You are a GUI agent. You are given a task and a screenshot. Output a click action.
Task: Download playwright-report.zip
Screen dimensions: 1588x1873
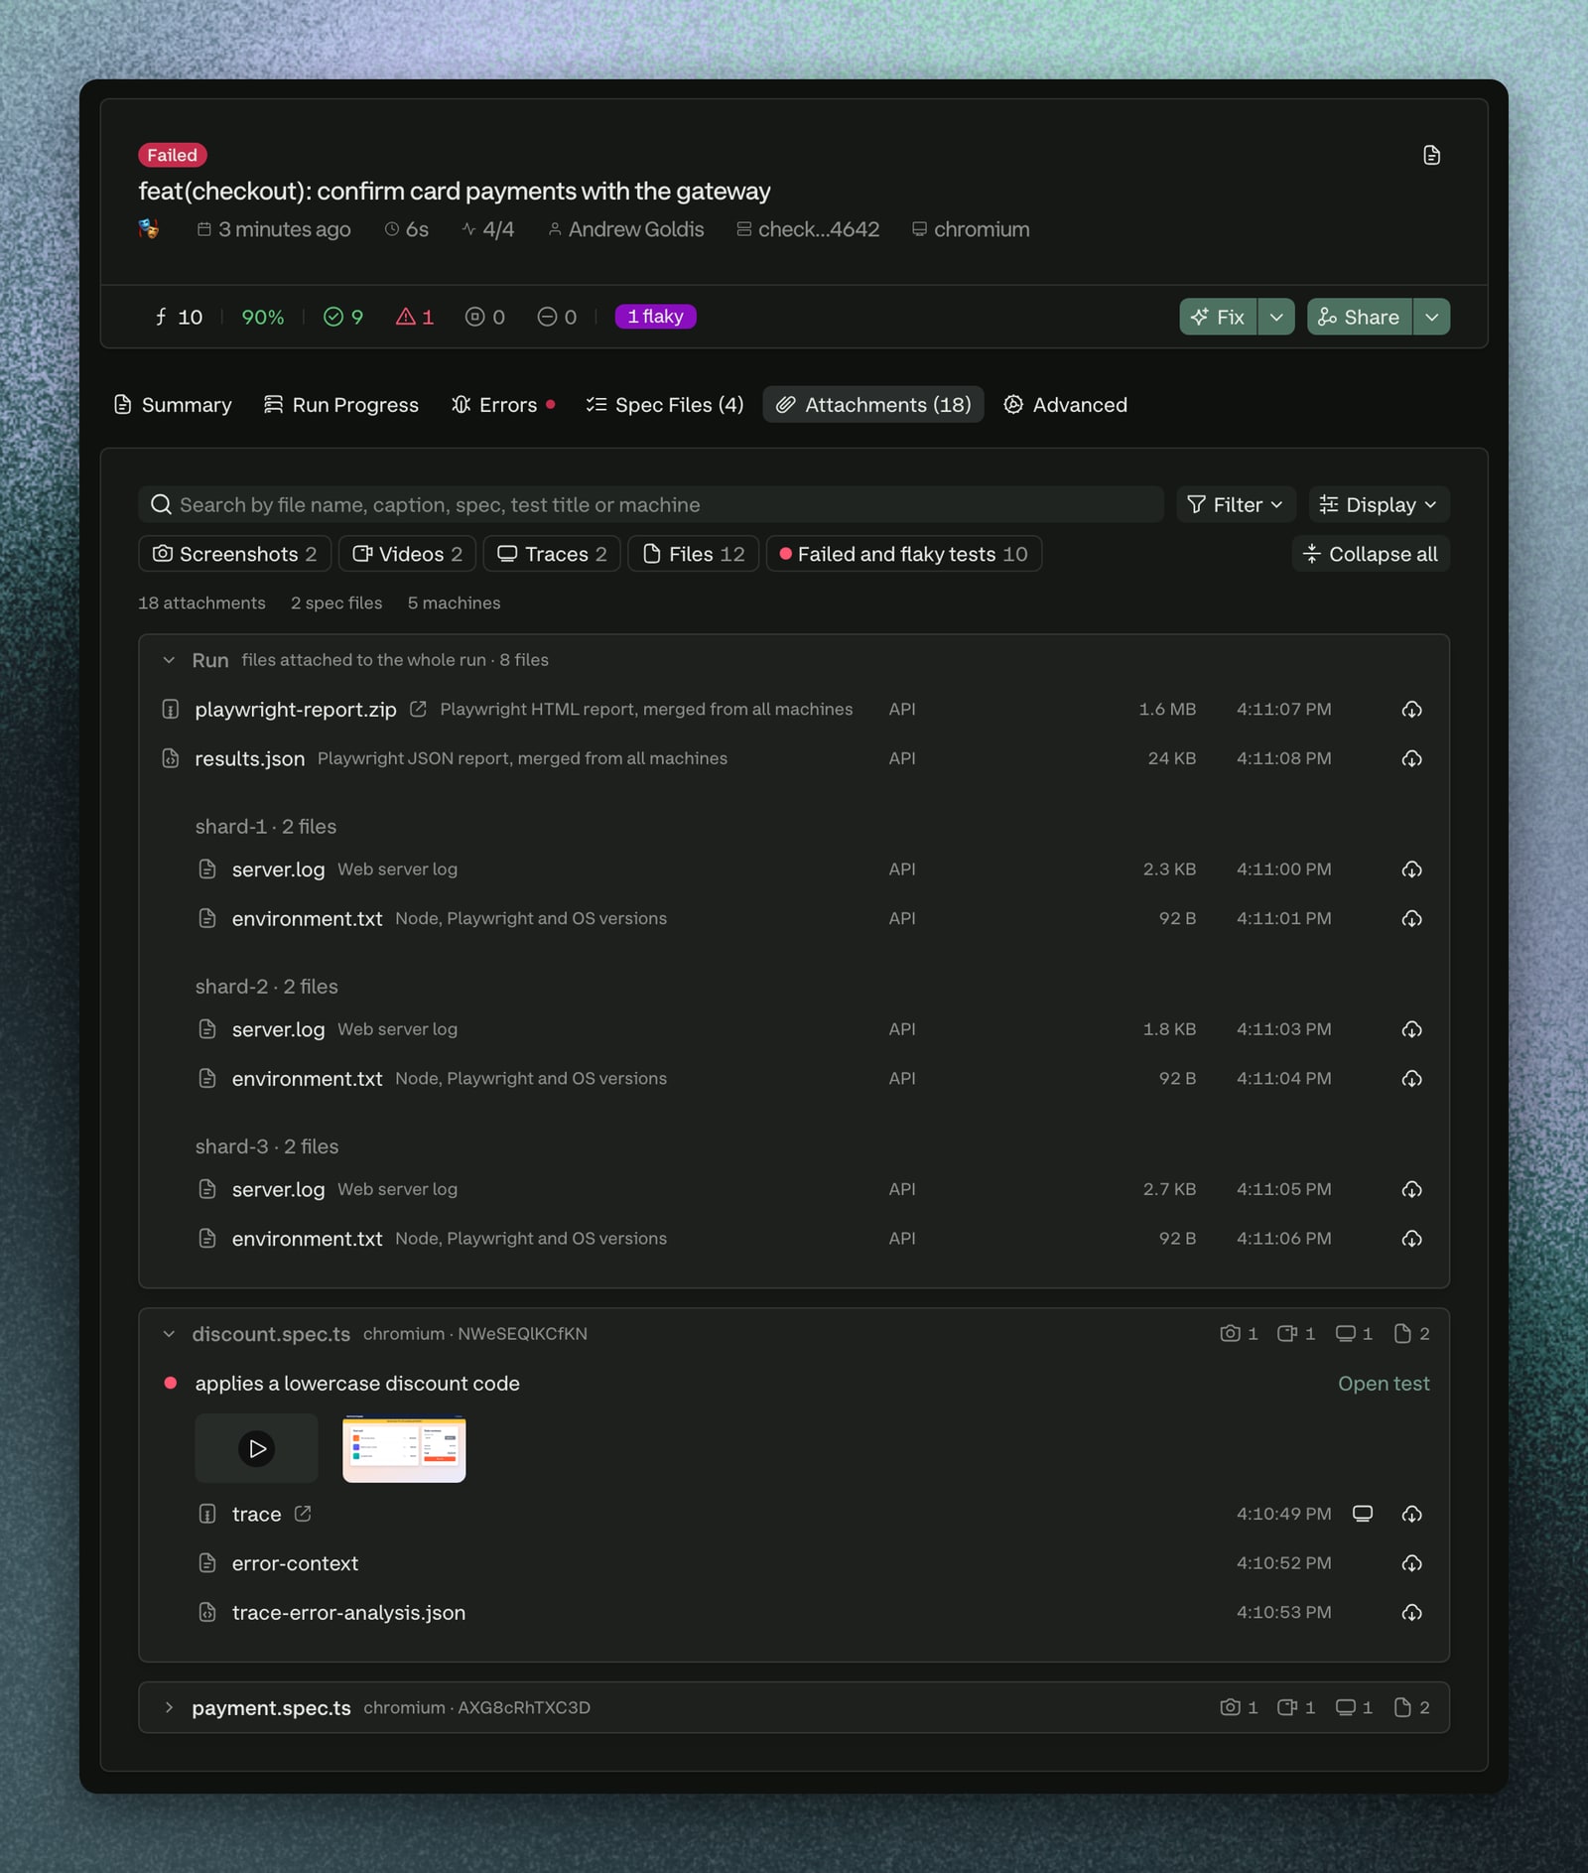(x=1411, y=710)
